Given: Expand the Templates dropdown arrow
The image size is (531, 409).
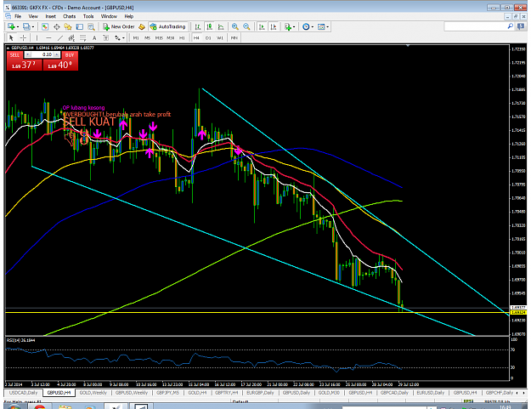Looking at the screenshot, I should (327, 27).
